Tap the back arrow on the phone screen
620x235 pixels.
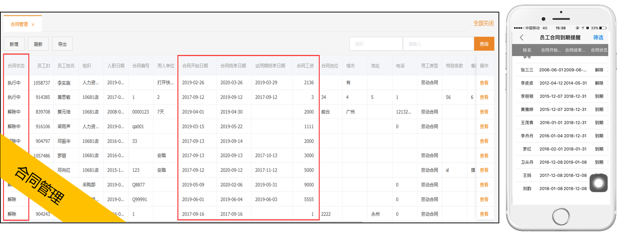[522, 38]
